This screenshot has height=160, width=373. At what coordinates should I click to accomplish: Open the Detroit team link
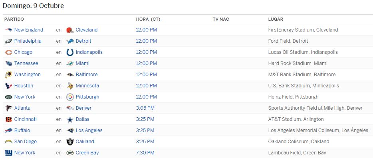tap(83, 41)
